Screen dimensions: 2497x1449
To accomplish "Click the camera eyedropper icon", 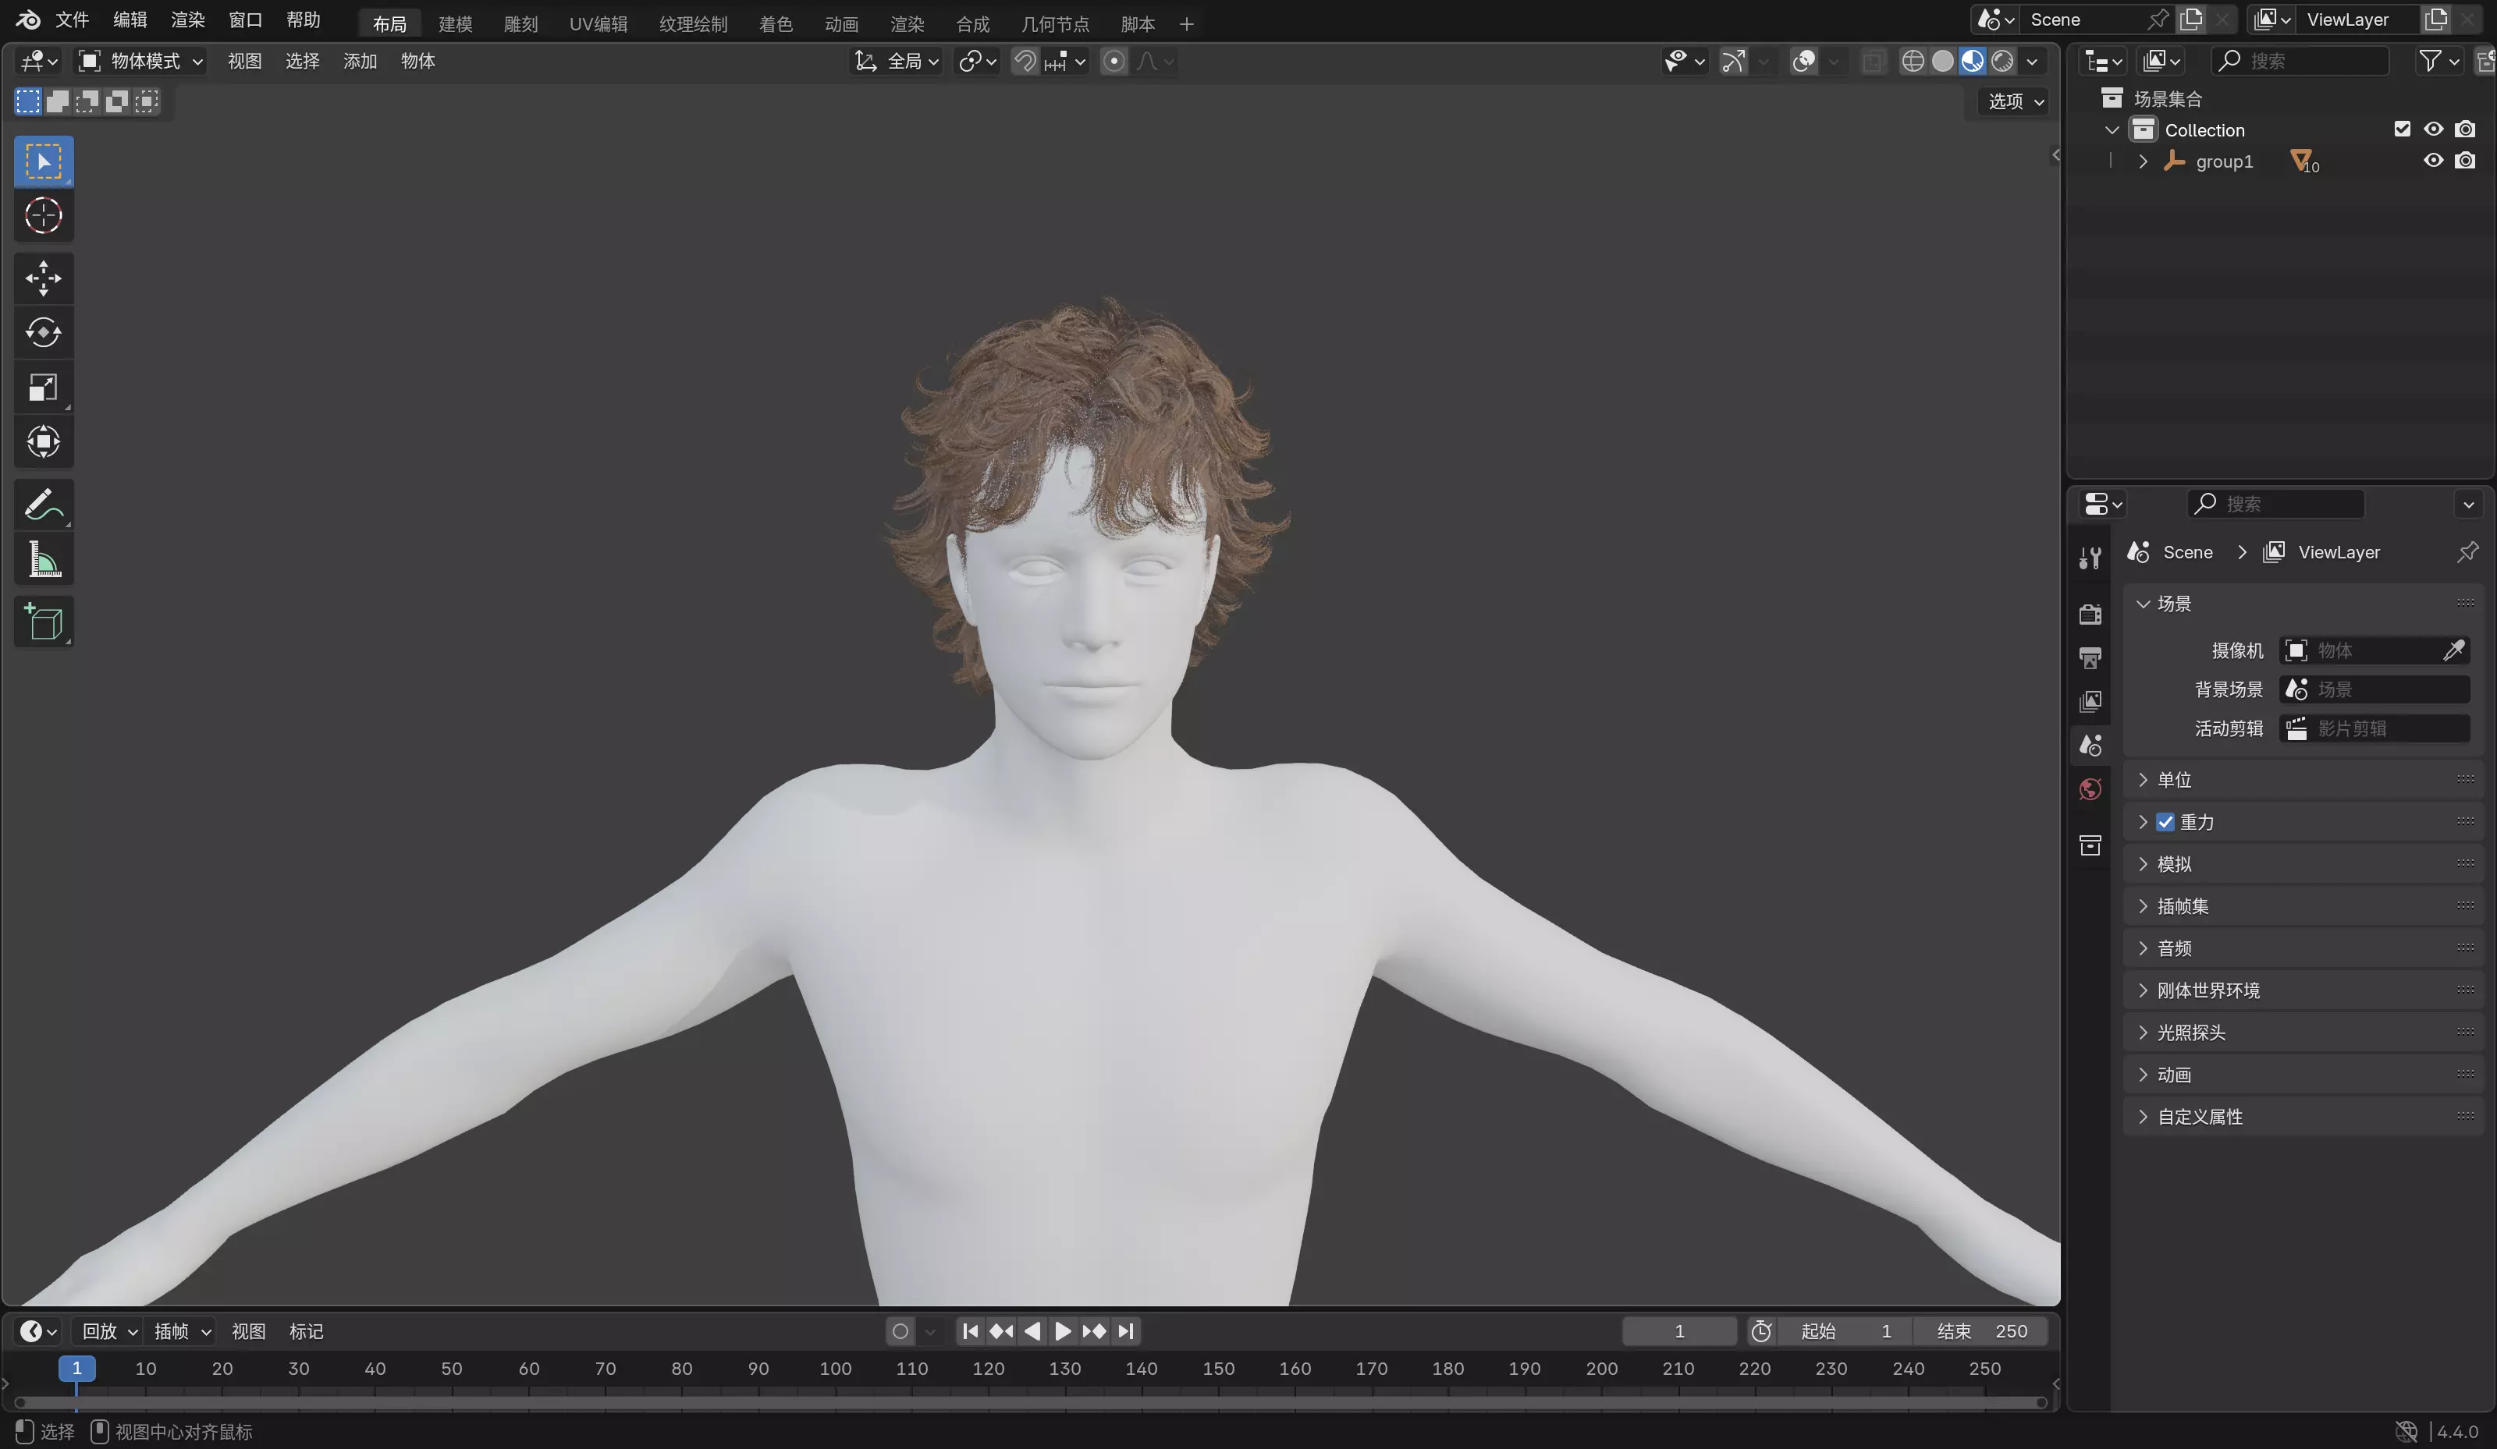I will pos(2454,650).
